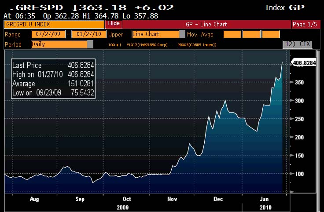Expand the Period Daily dropdown arrow

(x=90, y=44)
